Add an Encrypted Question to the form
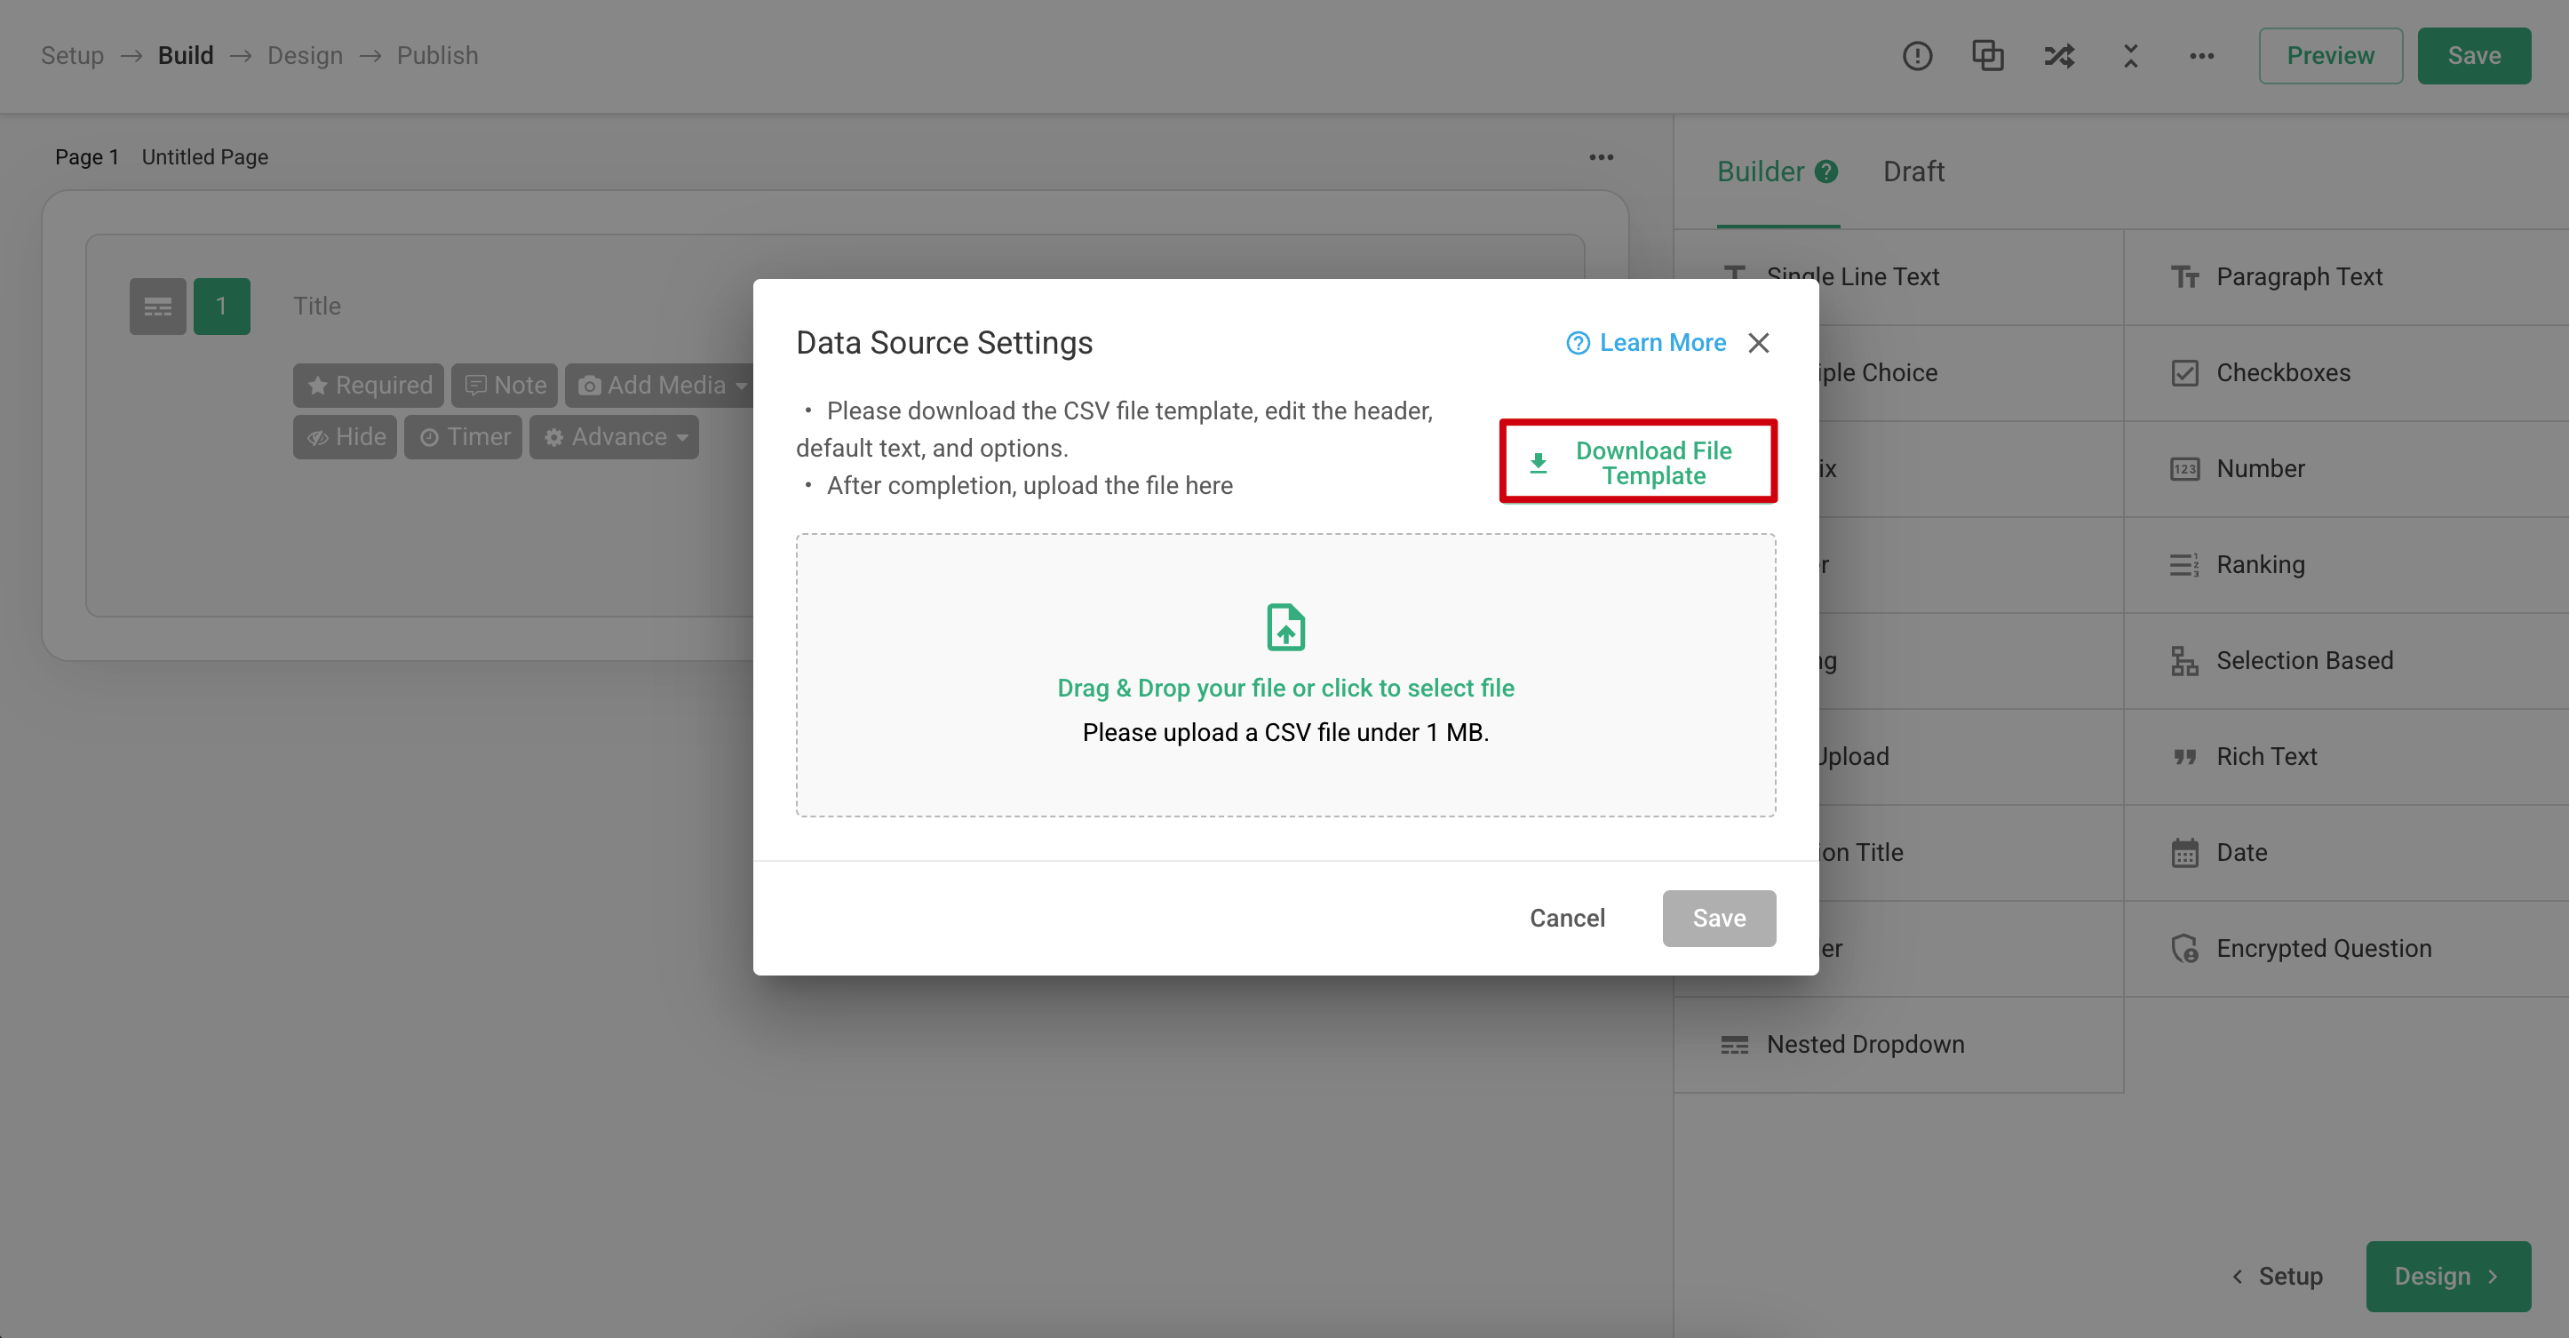The height and width of the screenshot is (1338, 2569). (x=2324, y=948)
